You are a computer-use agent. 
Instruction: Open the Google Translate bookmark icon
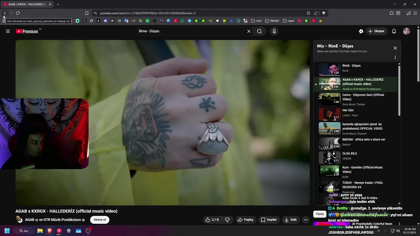[x=126, y=21]
